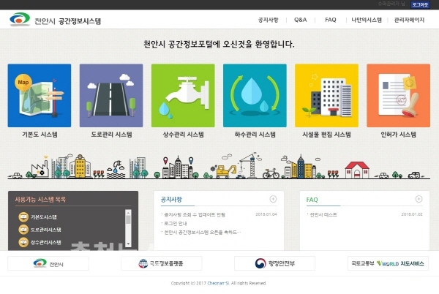Open the 로그인 안내 notice link
Viewport: 439px width, 294px height.
178,223
